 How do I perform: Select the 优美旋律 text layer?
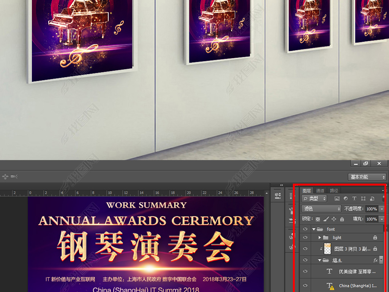coord(357,271)
